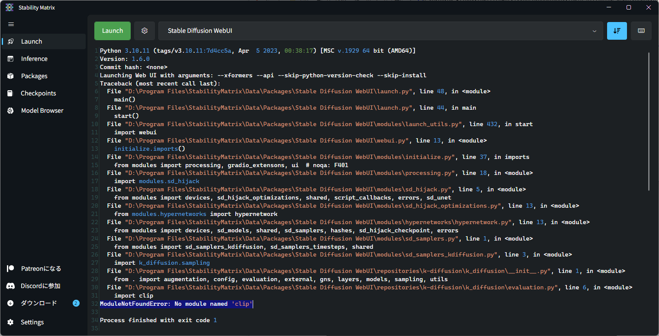Click the Checkpoints notebook icon
Viewport: 659px width, 336px height.
(x=11, y=93)
